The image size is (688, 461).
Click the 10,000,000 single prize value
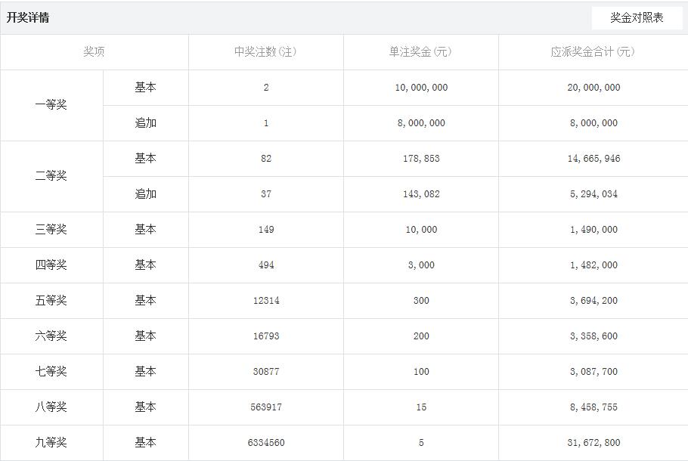tap(421, 87)
